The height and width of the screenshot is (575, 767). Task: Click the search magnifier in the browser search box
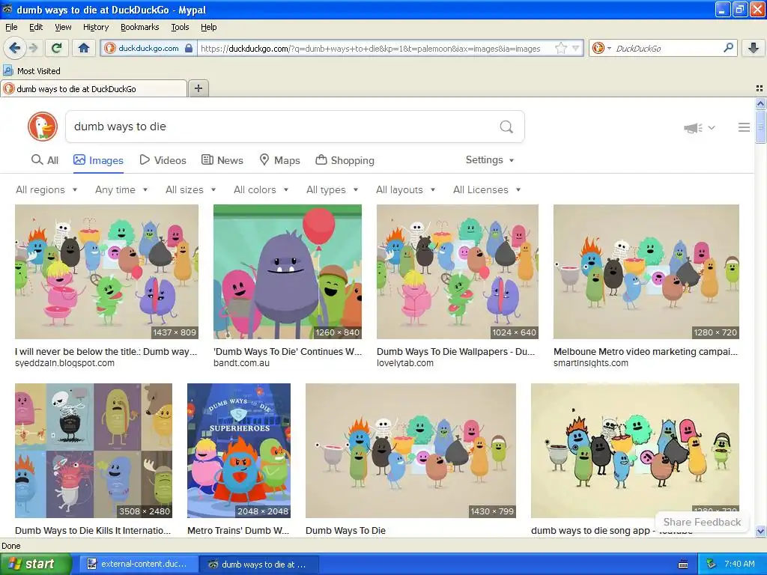728,48
